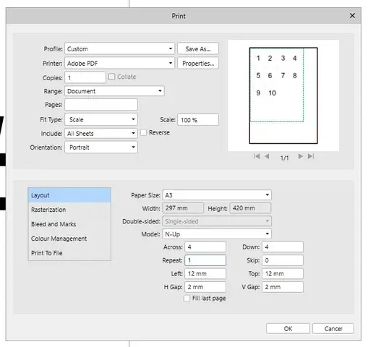
Task: Toggle the Reverse checkbox
Action: click(x=143, y=132)
